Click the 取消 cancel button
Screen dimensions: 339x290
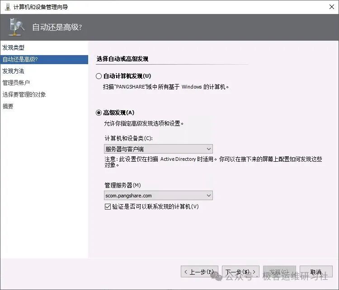click(x=316, y=271)
